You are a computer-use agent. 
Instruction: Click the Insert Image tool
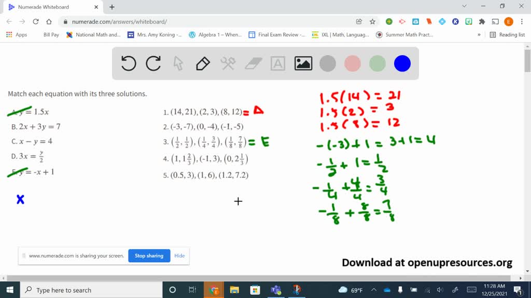click(303, 63)
